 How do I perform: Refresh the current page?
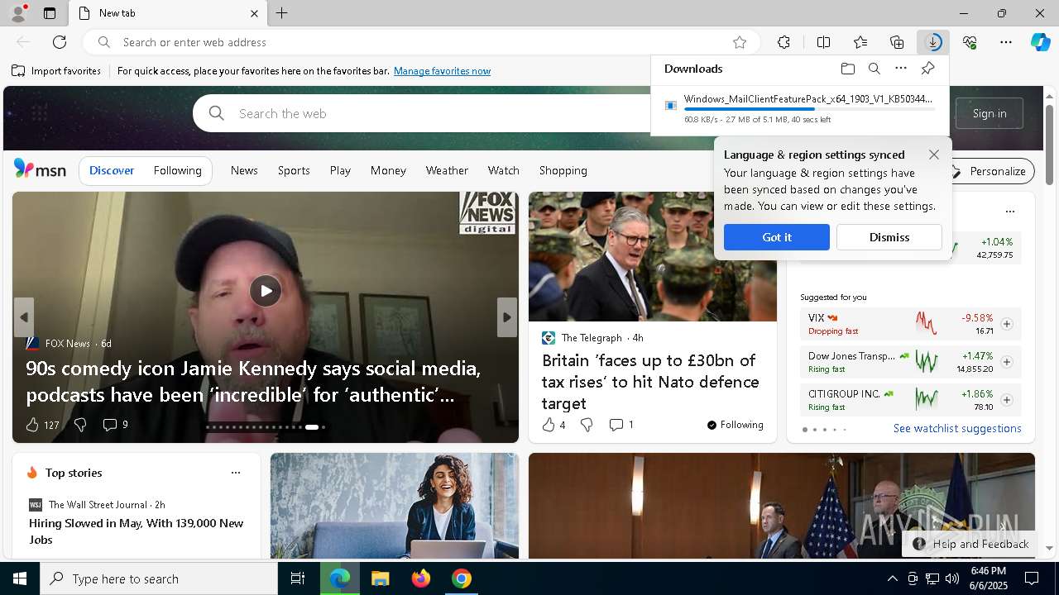(x=60, y=42)
